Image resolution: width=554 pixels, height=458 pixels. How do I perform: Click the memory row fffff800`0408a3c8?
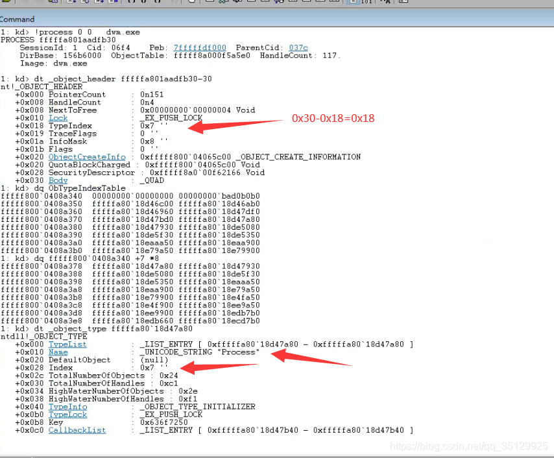130,305
